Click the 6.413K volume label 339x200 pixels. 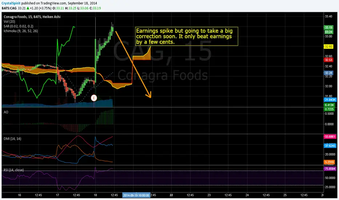329,105
